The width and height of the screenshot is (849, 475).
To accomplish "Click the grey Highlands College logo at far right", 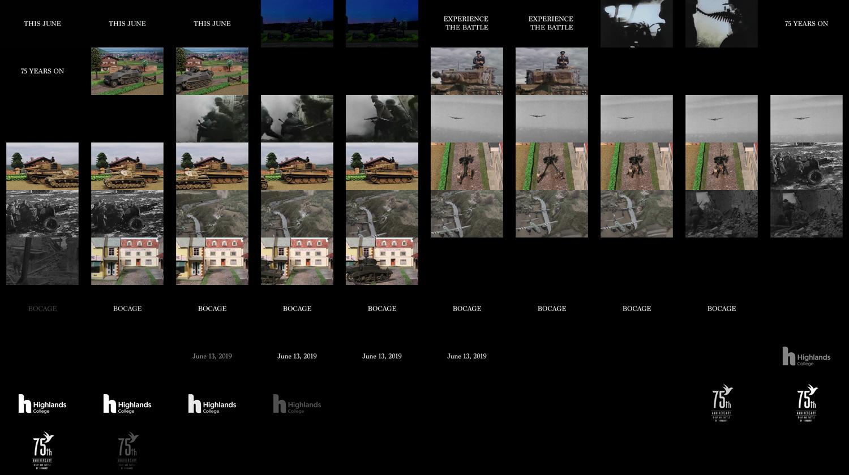I will (806, 357).
